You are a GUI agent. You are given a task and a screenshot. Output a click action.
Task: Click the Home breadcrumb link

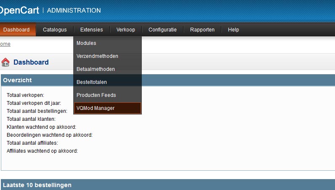pyautogui.click(x=5, y=44)
